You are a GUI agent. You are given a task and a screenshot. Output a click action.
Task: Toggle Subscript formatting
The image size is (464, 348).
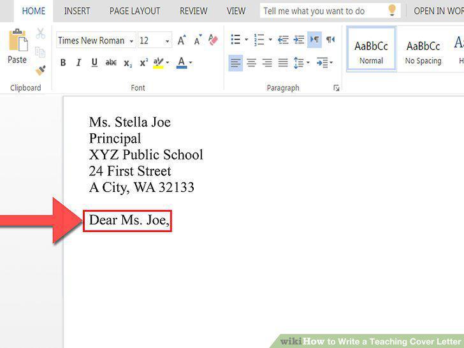coord(128,63)
